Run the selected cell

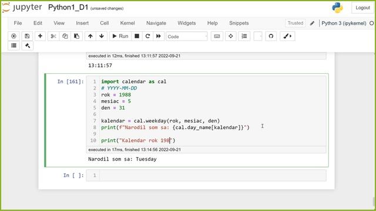click(120, 36)
